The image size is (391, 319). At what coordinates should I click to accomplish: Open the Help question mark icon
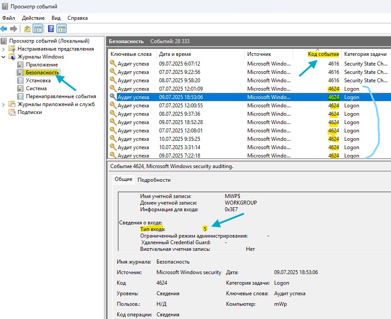51,29
